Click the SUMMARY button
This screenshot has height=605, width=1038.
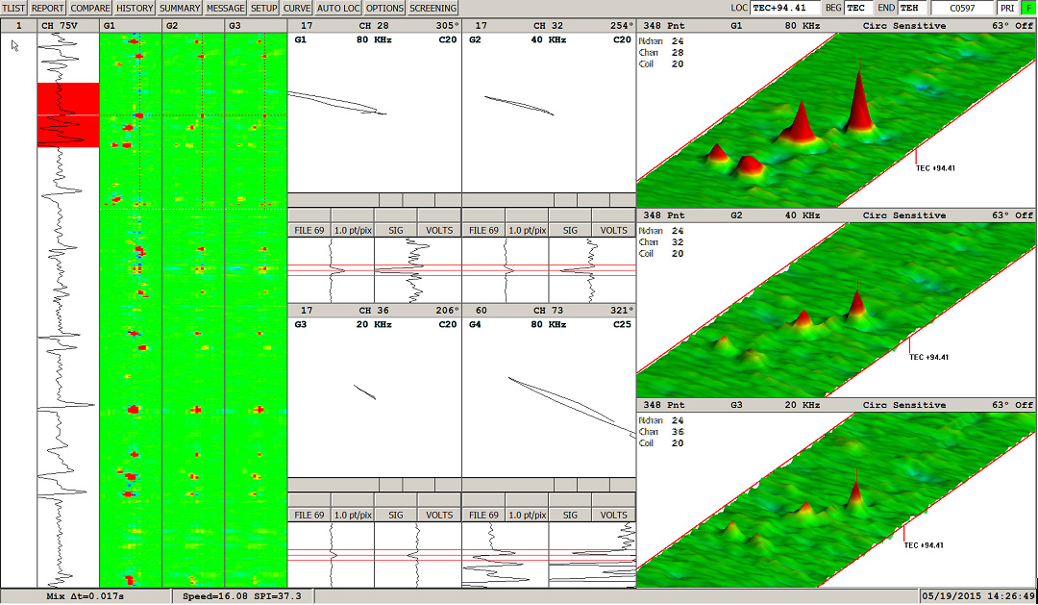point(180,8)
